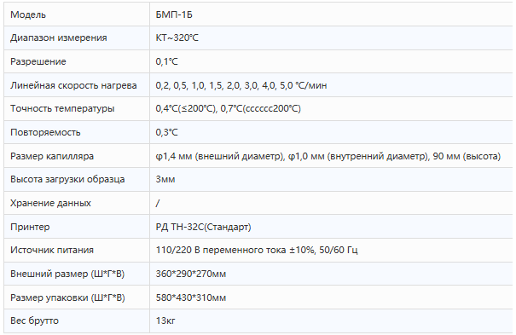The width and height of the screenshot is (516, 335).
Task: Select the '0,4°C(≤200°C)' accuracy value
Action: click(186, 108)
